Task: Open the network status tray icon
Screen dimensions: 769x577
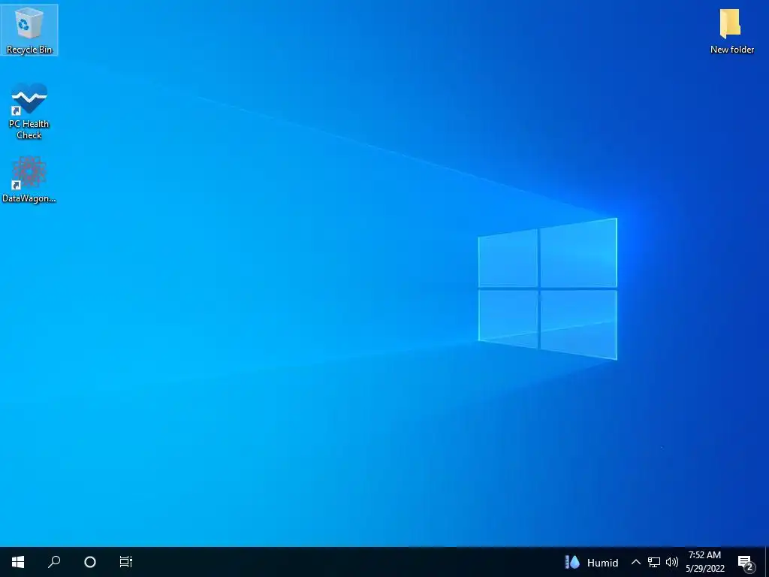Action: click(654, 562)
